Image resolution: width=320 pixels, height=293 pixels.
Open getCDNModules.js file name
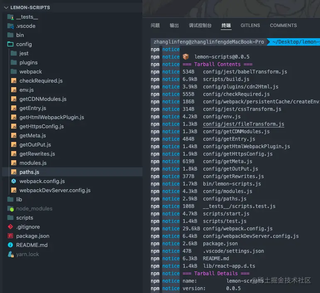pyautogui.click(x=43, y=99)
